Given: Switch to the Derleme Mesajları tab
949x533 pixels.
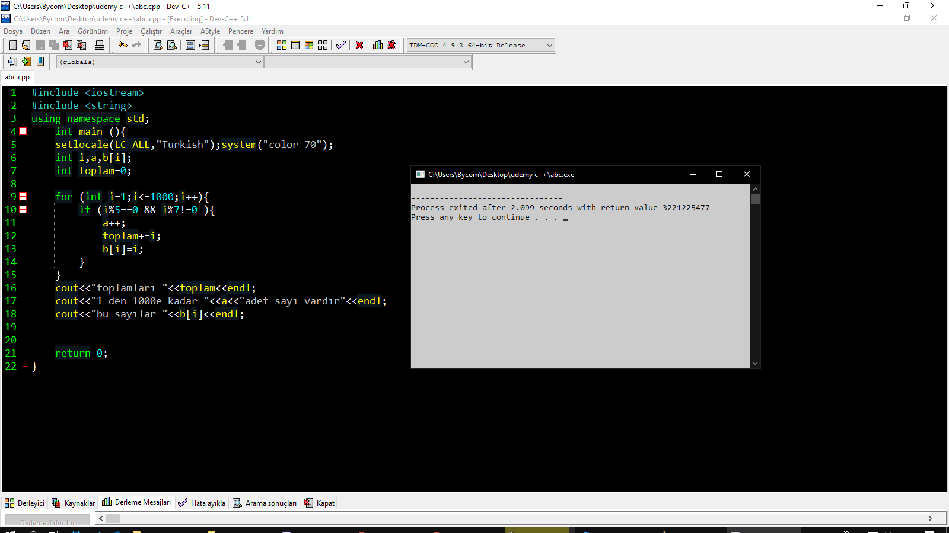Looking at the screenshot, I should point(136,502).
